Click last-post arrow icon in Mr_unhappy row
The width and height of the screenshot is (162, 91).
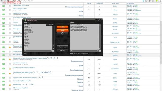pos(137,51)
